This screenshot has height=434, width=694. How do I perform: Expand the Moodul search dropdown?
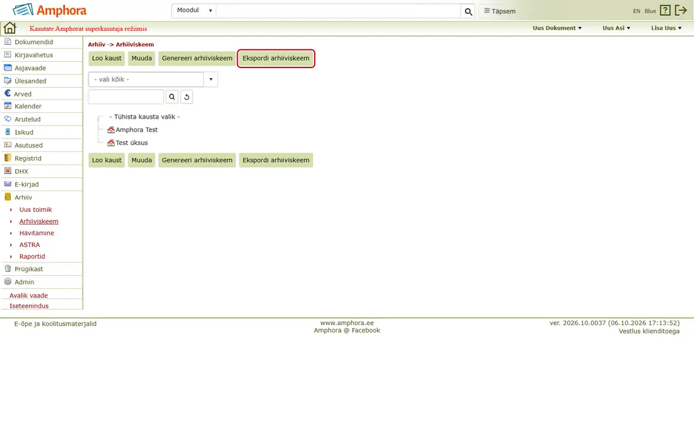(194, 11)
